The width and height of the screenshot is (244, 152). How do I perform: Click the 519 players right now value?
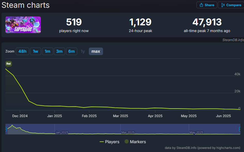74,22
